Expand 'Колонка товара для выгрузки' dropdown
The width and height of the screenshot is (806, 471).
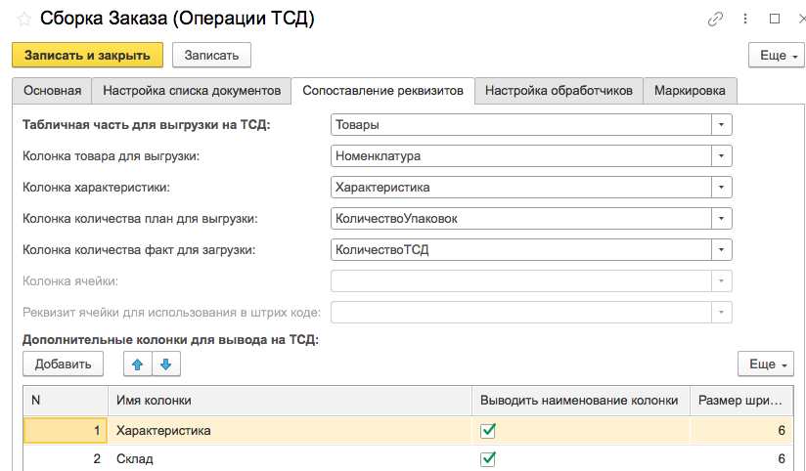coord(722,156)
